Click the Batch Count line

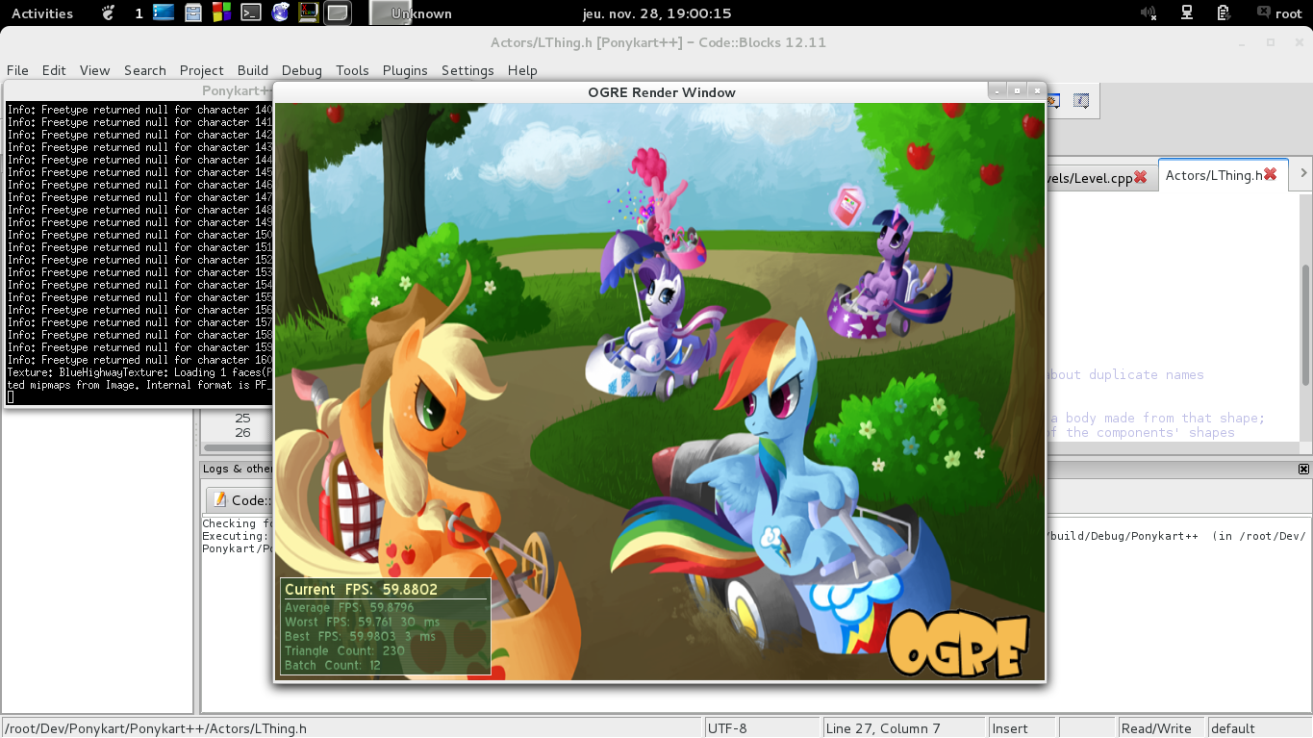pyautogui.click(x=332, y=665)
